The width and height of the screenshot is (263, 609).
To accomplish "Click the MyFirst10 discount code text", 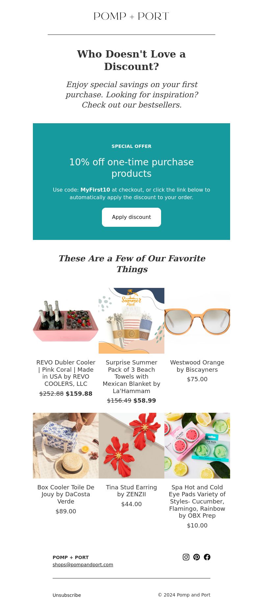I will 95,190.
